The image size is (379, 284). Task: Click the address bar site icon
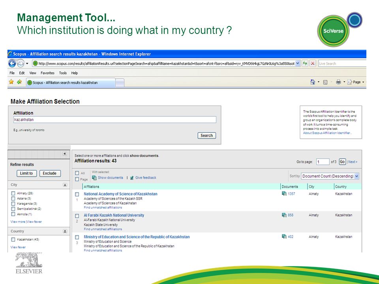pos(35,64)
